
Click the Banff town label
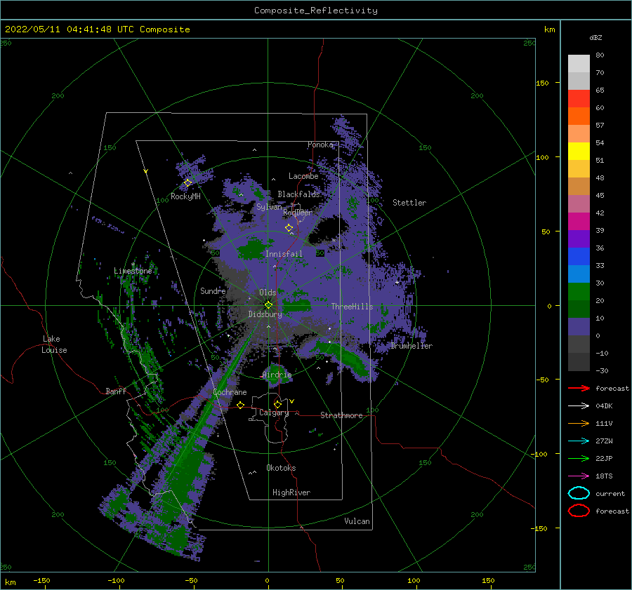pos(116,391)
